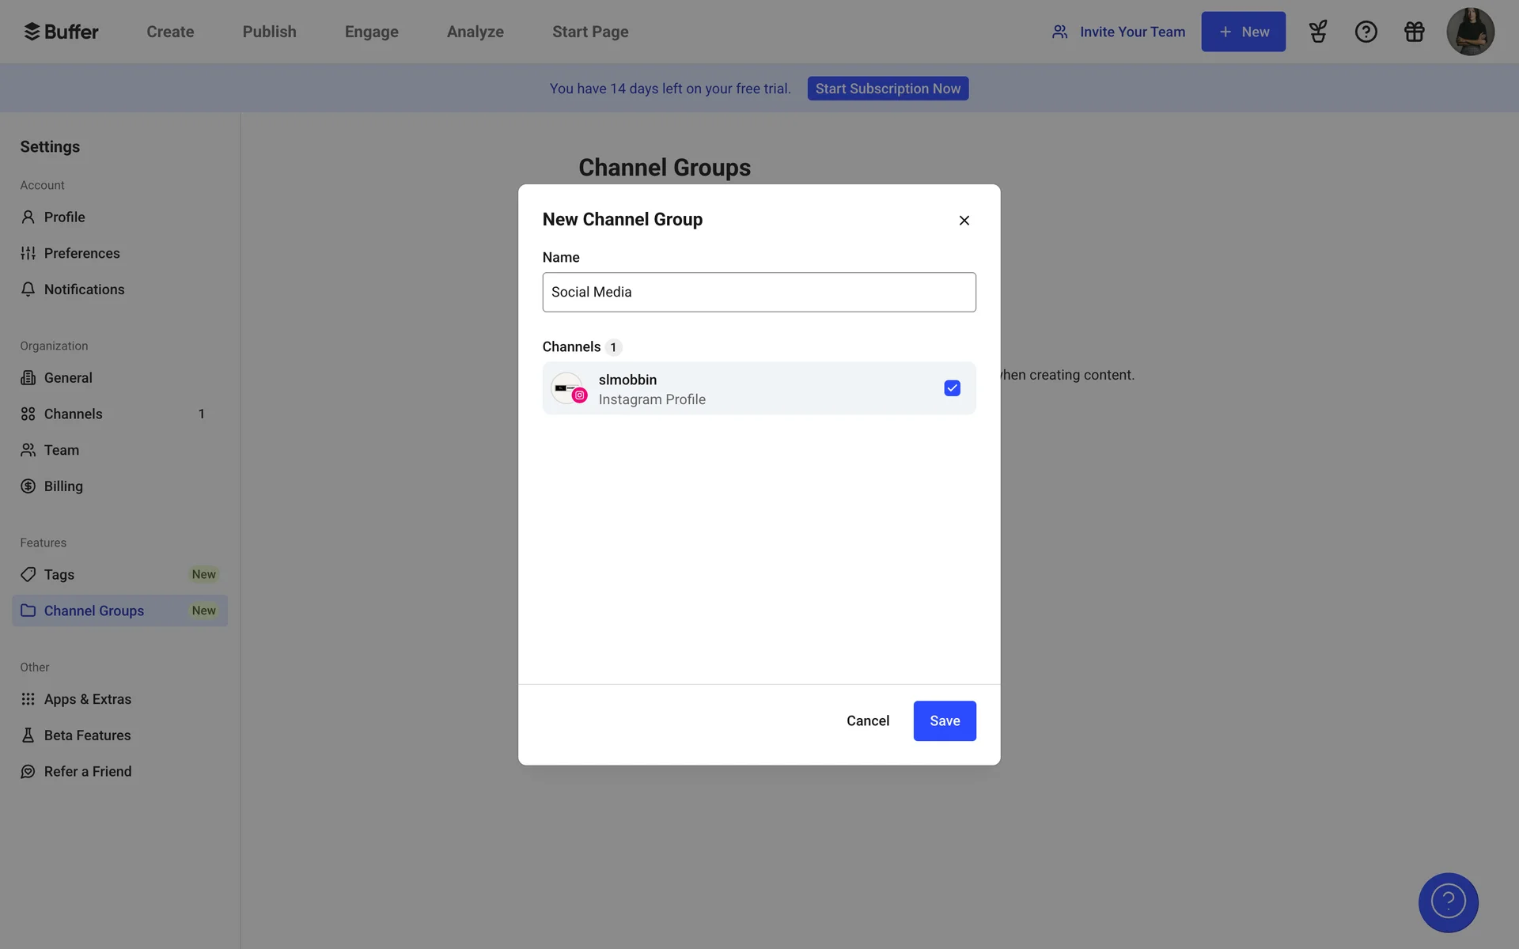Go to Billing settings
Viewport: 1519px width, 949px height.
click(63, 486)
